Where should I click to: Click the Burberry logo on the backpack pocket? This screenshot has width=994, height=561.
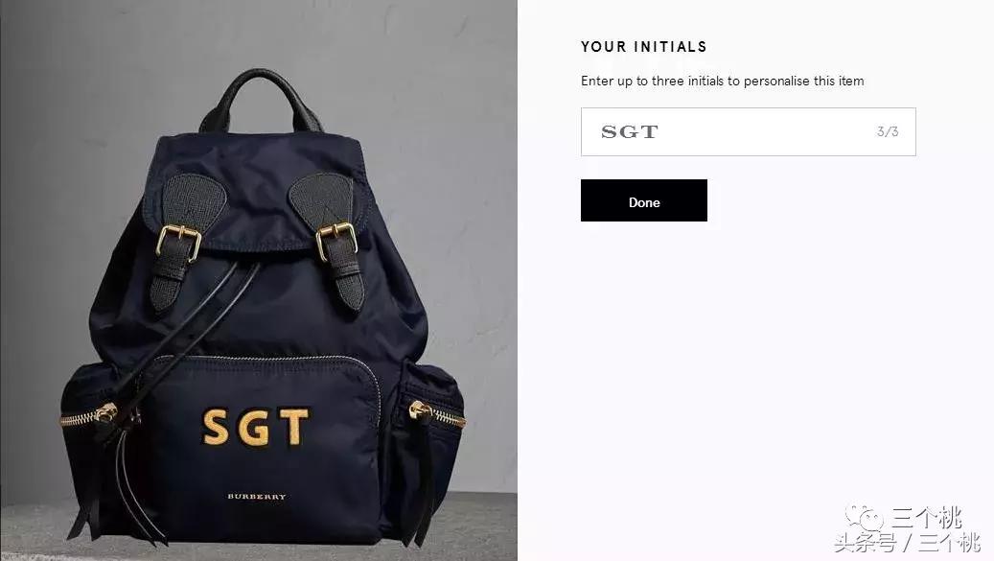tap(257, 497)
